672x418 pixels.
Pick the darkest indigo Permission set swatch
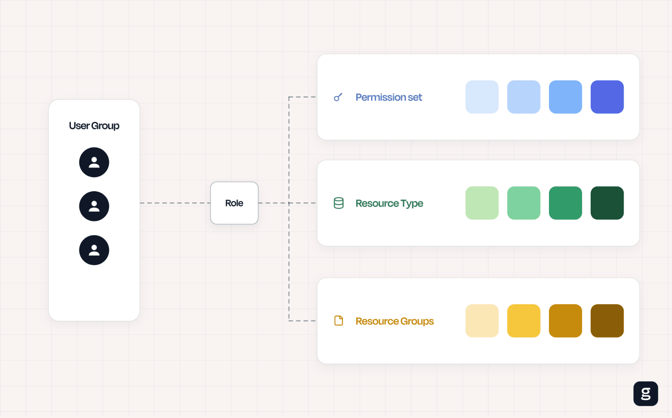click(x=607, y=97)
